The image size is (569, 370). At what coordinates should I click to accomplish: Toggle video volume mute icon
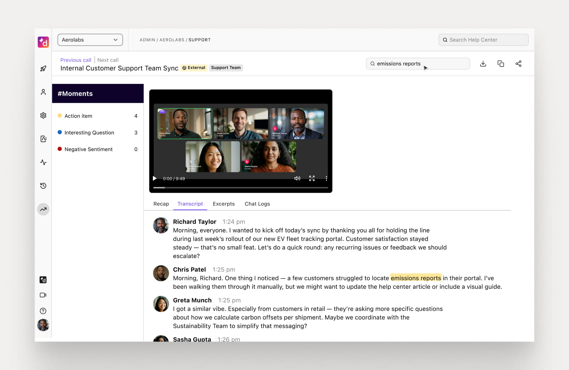tap(297, 178)
